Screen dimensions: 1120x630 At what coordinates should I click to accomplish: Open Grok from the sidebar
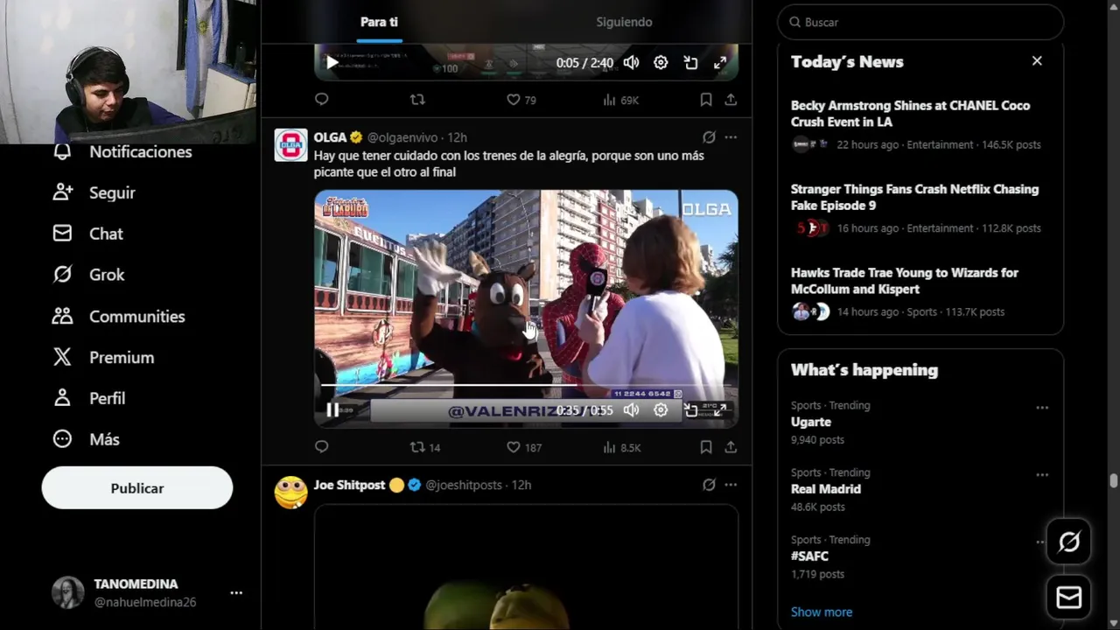point(88,275)
